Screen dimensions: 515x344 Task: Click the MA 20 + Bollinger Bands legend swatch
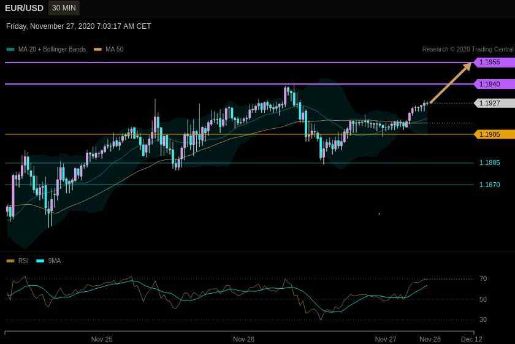point(10,49)
